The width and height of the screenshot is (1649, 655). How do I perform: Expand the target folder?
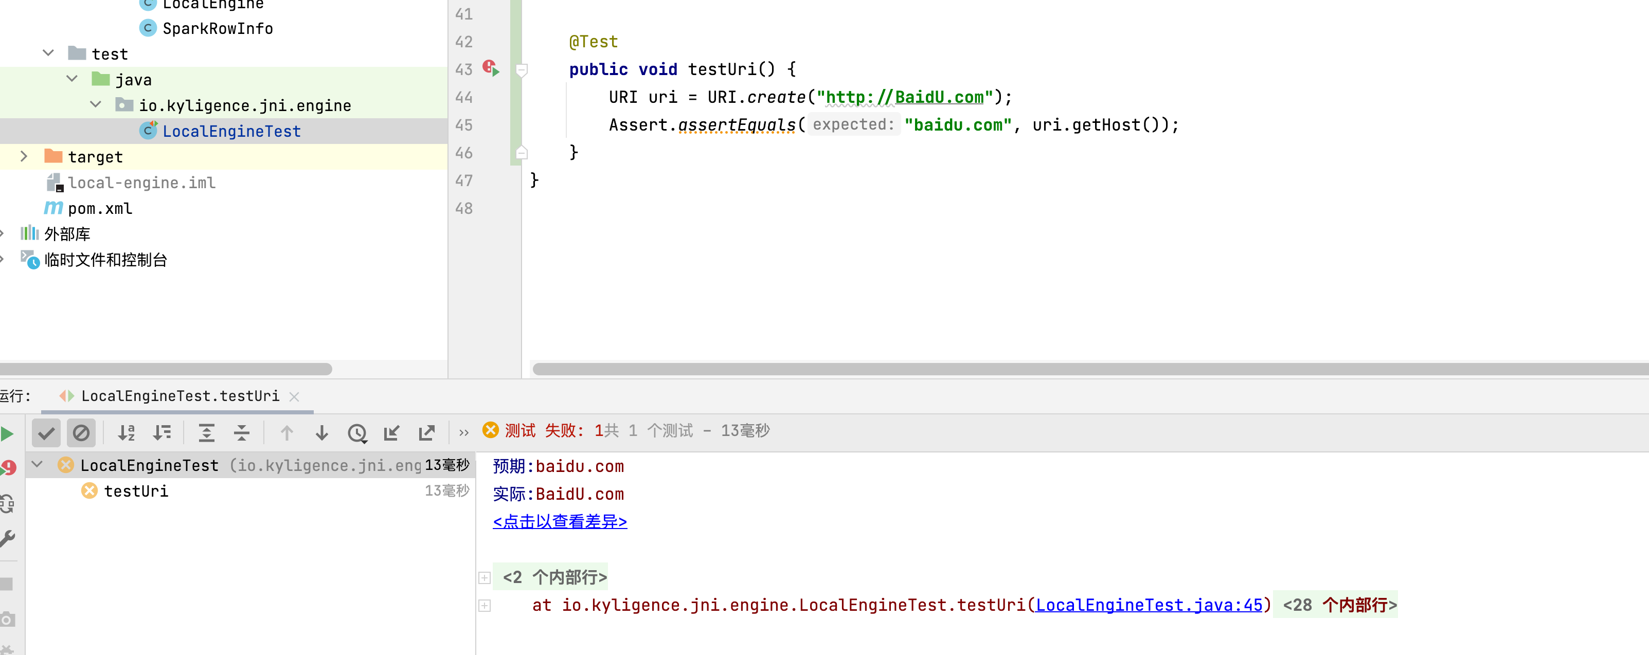(x=24, y=156)
